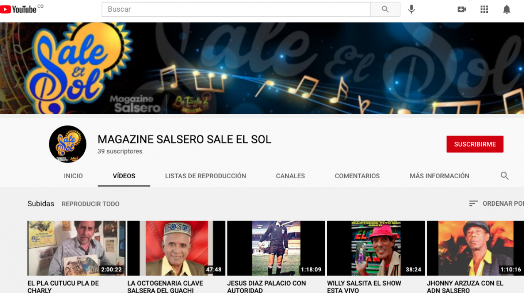Check notifications via the bell icon
The height and width of the screenshot is (293, 524).
(507, 9)
